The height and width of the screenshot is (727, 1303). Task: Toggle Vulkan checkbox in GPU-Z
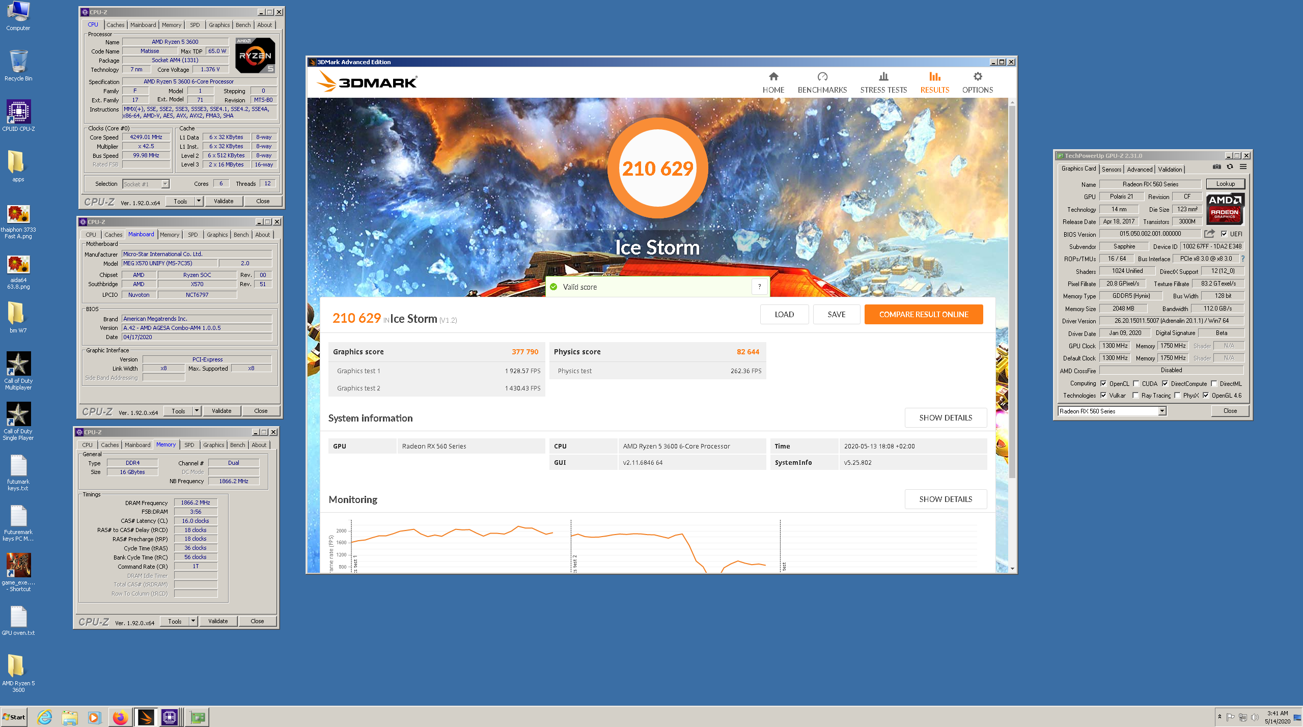(1103, 395)
